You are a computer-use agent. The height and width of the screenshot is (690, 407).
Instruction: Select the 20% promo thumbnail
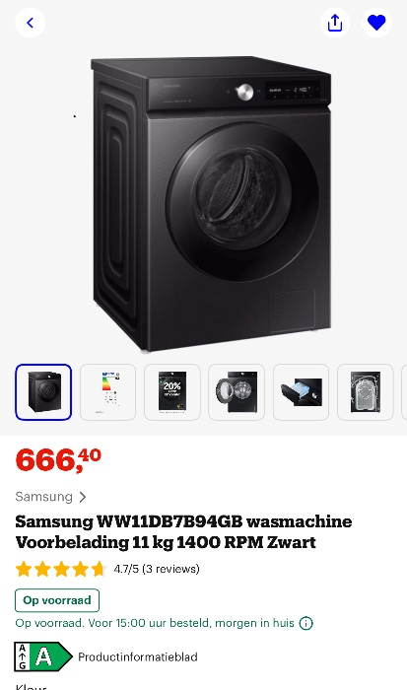coord(172,392)
